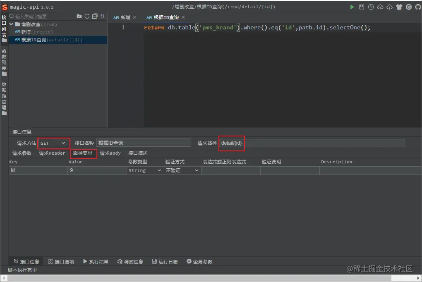
Task: Open the 不验证 validation dropdown
Action: pos(182,170)
